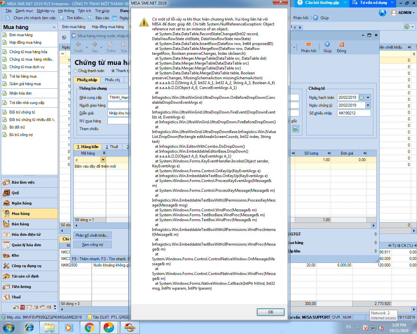Open the Trợ giúp menu
The width and height of the screenshot is (417, 334).
102,11
